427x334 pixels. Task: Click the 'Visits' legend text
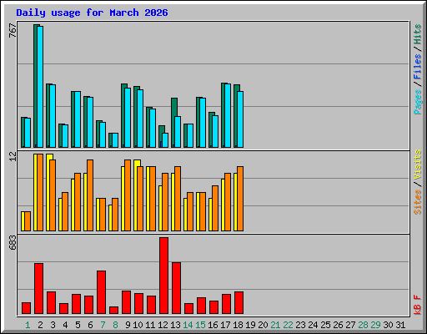point(417,165)
